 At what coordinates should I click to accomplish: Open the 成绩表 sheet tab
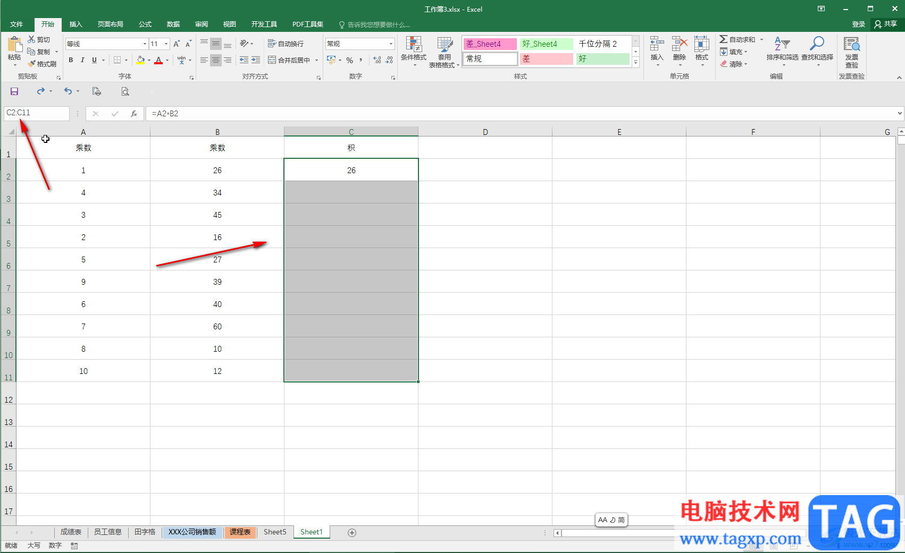click(x=71, y=532)
